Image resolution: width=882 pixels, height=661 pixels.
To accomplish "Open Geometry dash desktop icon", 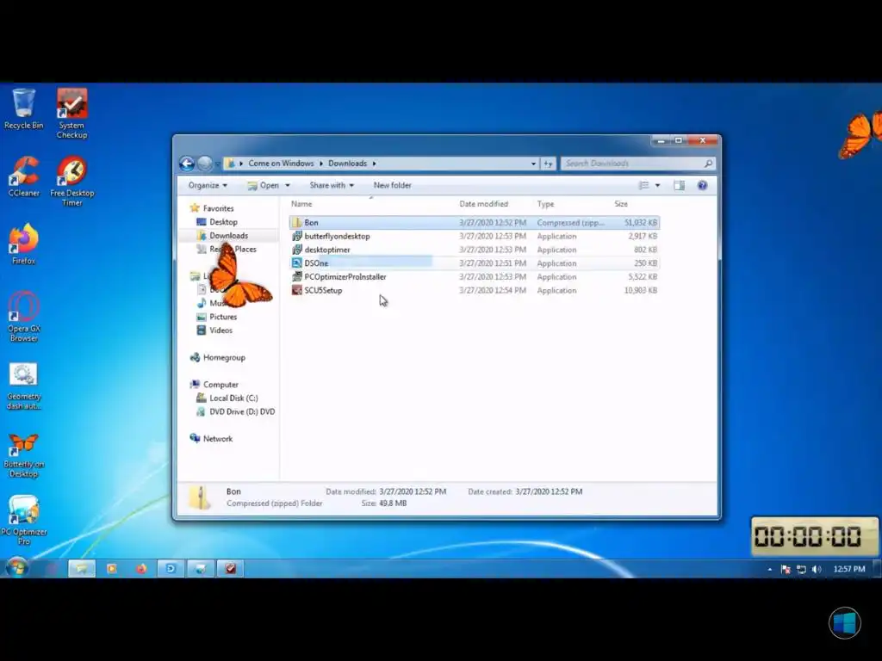I will [x=23, y=386].
